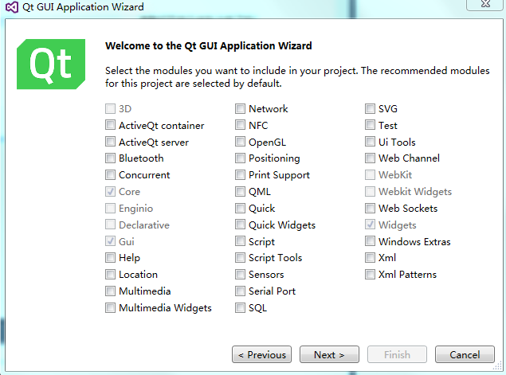Click the disabled Enginio checkbox
Image resolution: width=506 pixels, height=375 pixels.
point(111,209)
